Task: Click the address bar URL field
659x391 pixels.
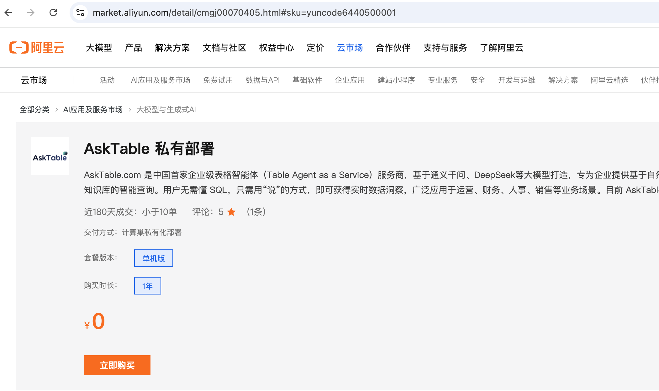Action: click(x=245, y=13)
